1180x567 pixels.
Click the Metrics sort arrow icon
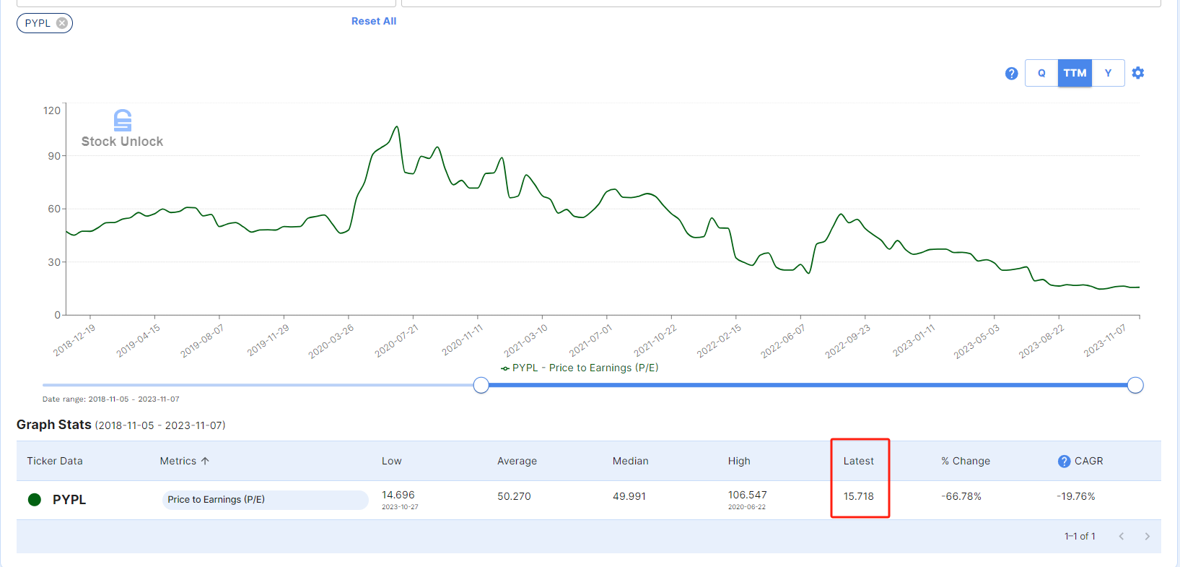pyautogui.click(x=205, y=461)
